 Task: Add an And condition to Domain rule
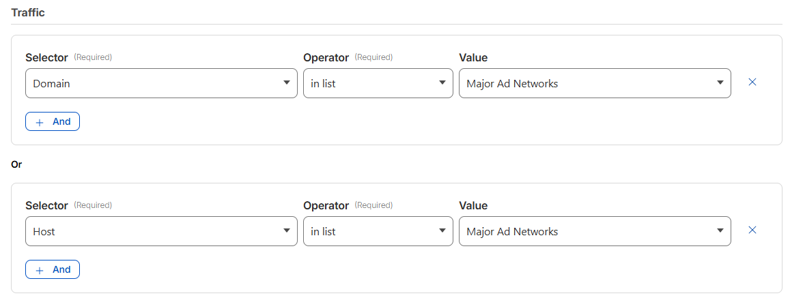coord(53,121)
